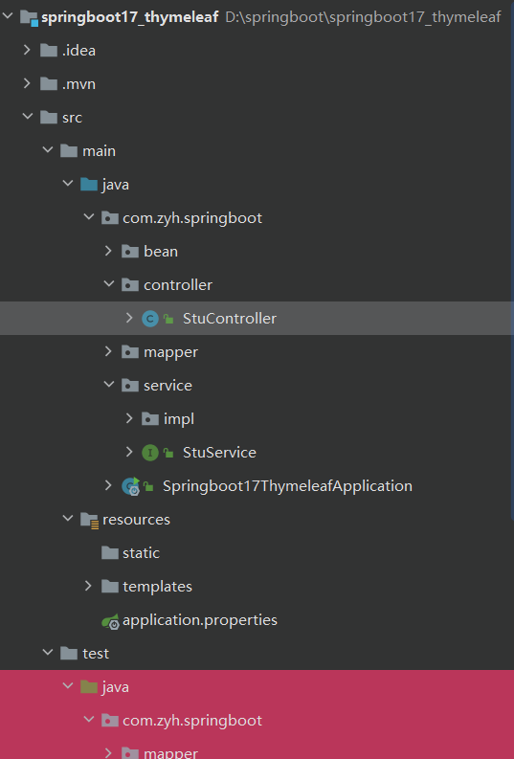Image resolution: width=514 pixels, height=759 pixels.
Task: Expand the .mvn folder
Action: click(x=27, y=83)
